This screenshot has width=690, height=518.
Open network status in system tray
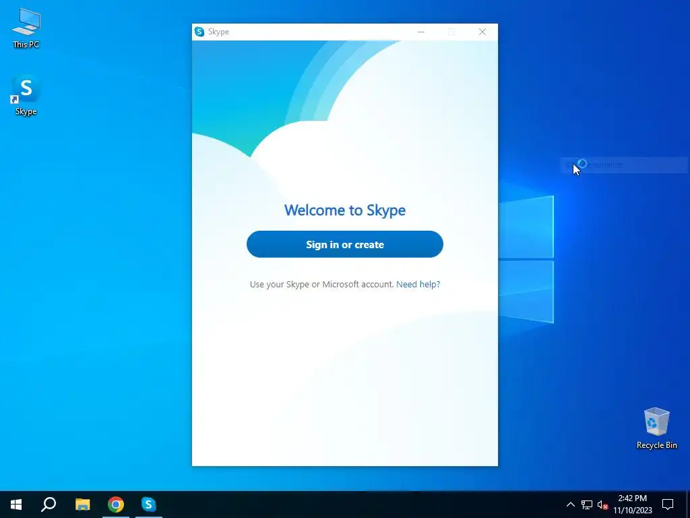(587, 505)
